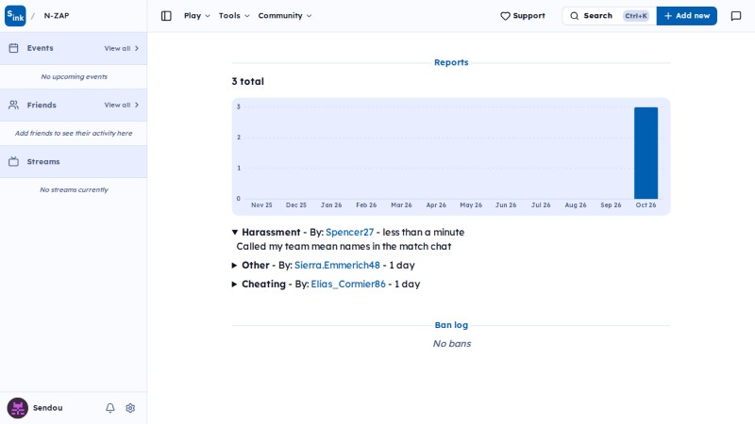Click the Apr 26 chart axis label
755x424 pixels.
pos(436,205)
